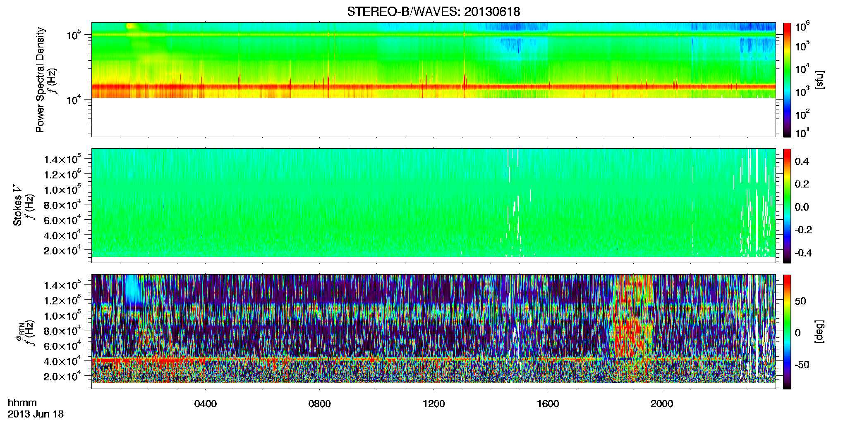Viewport: 867px width, 446px height.
Task: Click the 10^3 label on top colorbar
Action: point(802,92)
